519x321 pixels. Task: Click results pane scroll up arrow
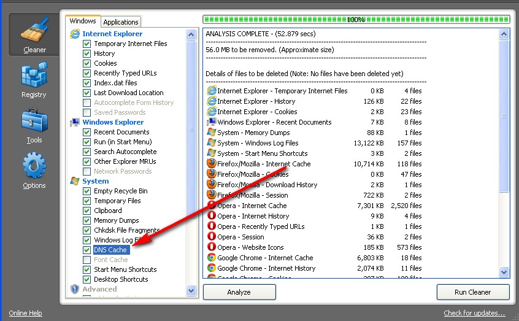tap(504, 34)
